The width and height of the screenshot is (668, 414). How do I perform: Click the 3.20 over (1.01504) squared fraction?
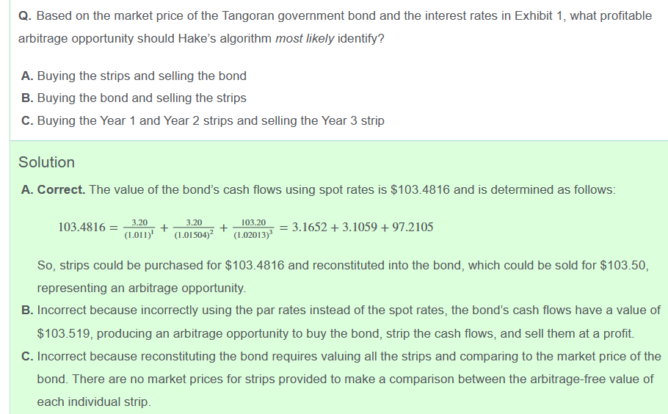click(193, 228)
